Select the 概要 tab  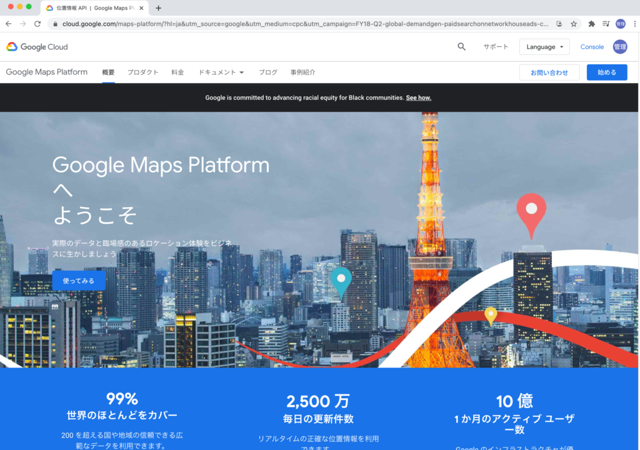[x=108, y=72]
